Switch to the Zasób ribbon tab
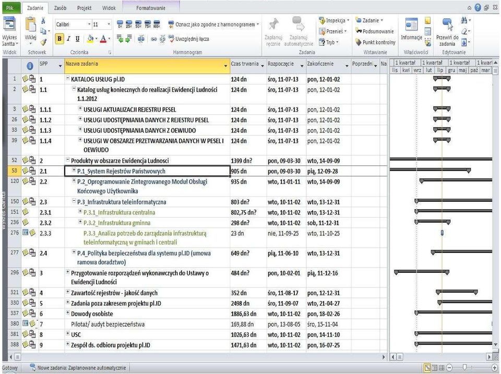This screenshot has height=374, width=501. click(60, 8)
